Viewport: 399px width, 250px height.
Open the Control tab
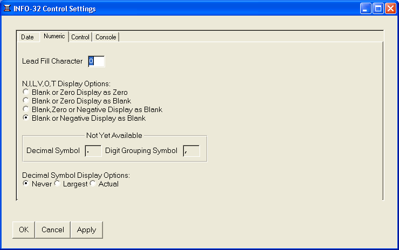80,37
